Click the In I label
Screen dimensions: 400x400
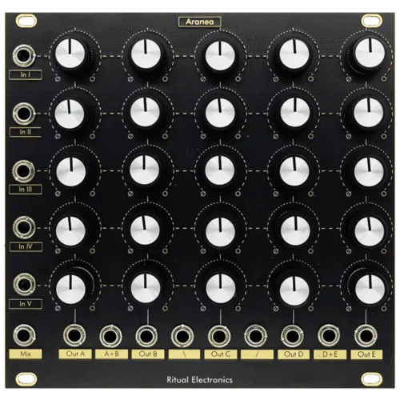pos(26,74)
